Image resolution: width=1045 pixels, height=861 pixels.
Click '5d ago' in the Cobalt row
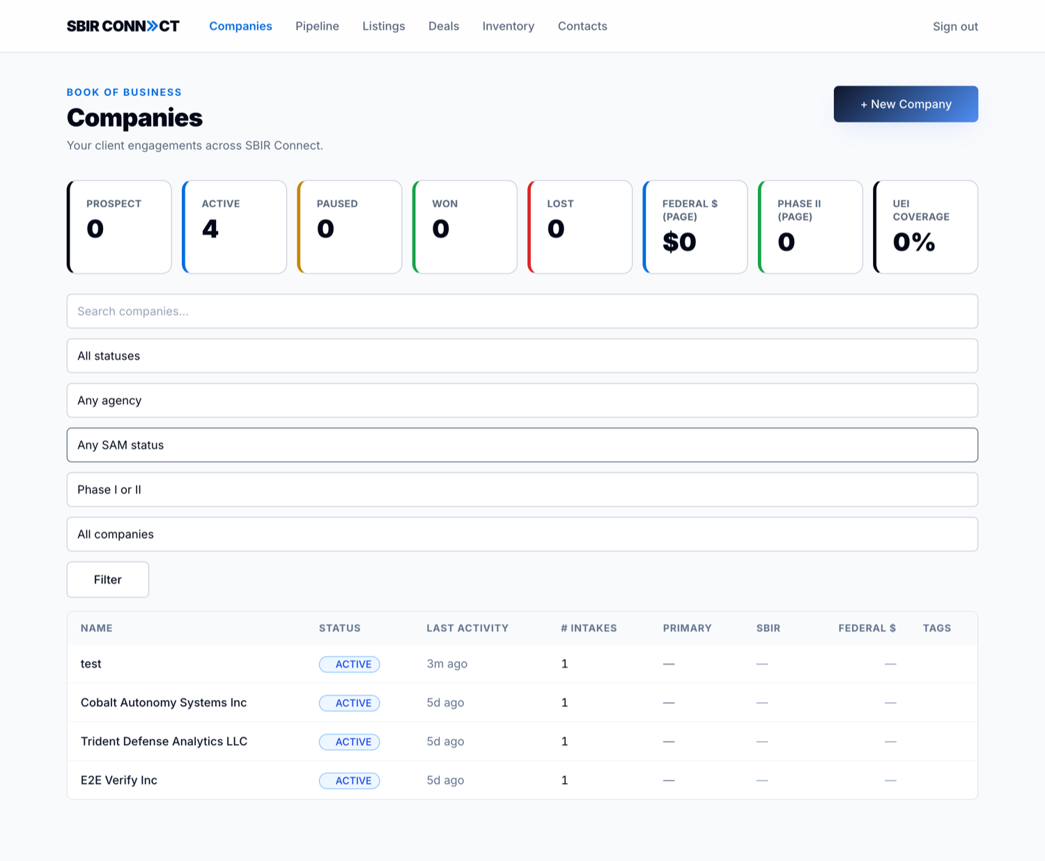click(445, 702)
